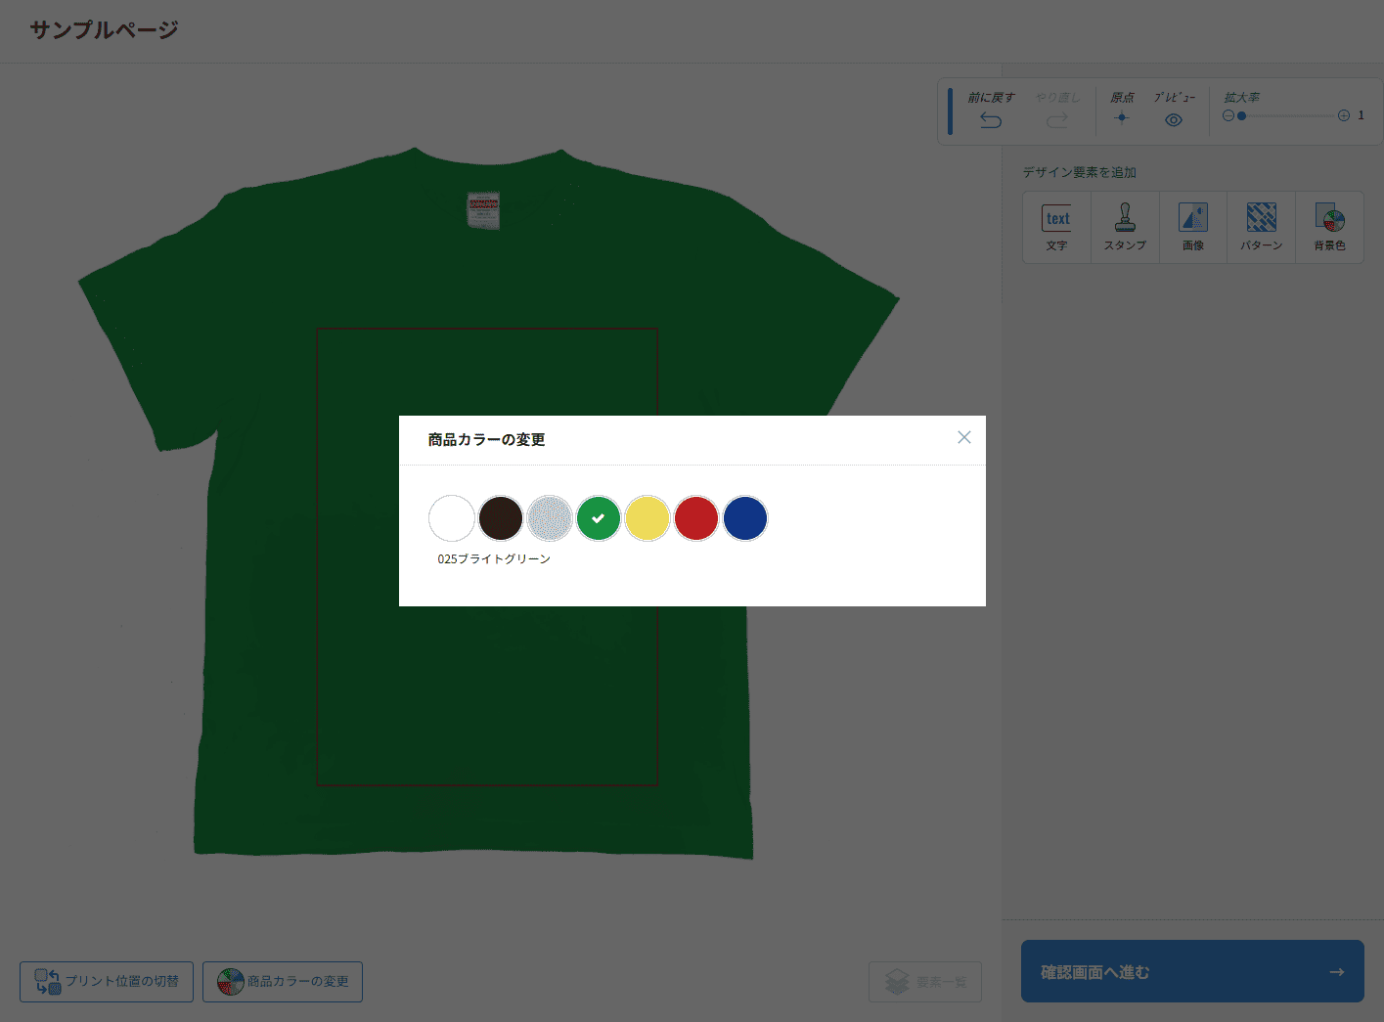Screen dimensions: 1384x1022
Task: Click the undo (前に戻す) arrow icon
Action: (991, 120)
